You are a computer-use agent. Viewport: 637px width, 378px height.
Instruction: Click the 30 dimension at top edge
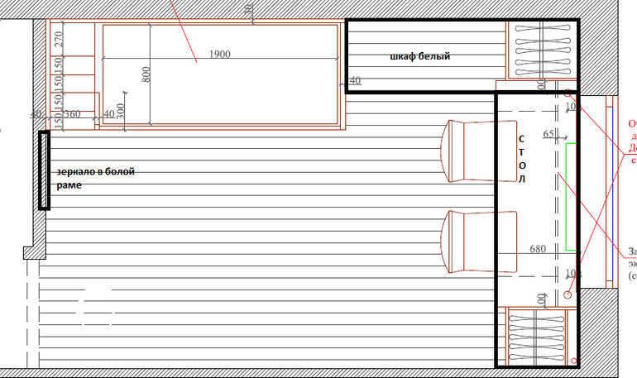(x=248, y=9)
